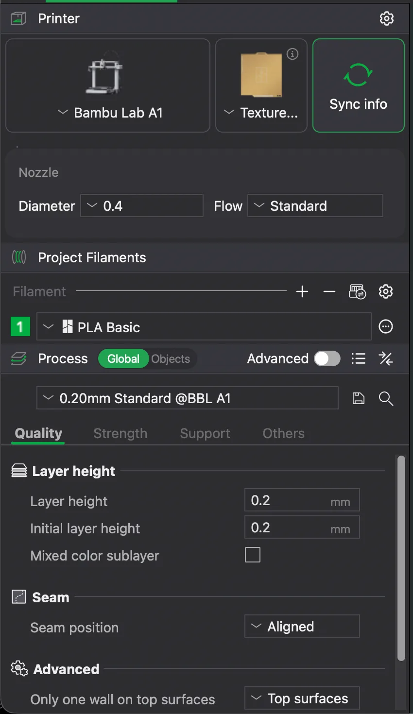Open the nozzle Flow dropdown
Viewport: 413px width, 714px height.
315,205
